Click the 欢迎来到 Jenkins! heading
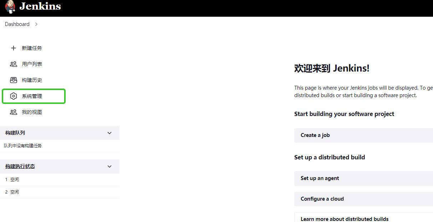This screenshot has width=433, height=222. point(332,68)
